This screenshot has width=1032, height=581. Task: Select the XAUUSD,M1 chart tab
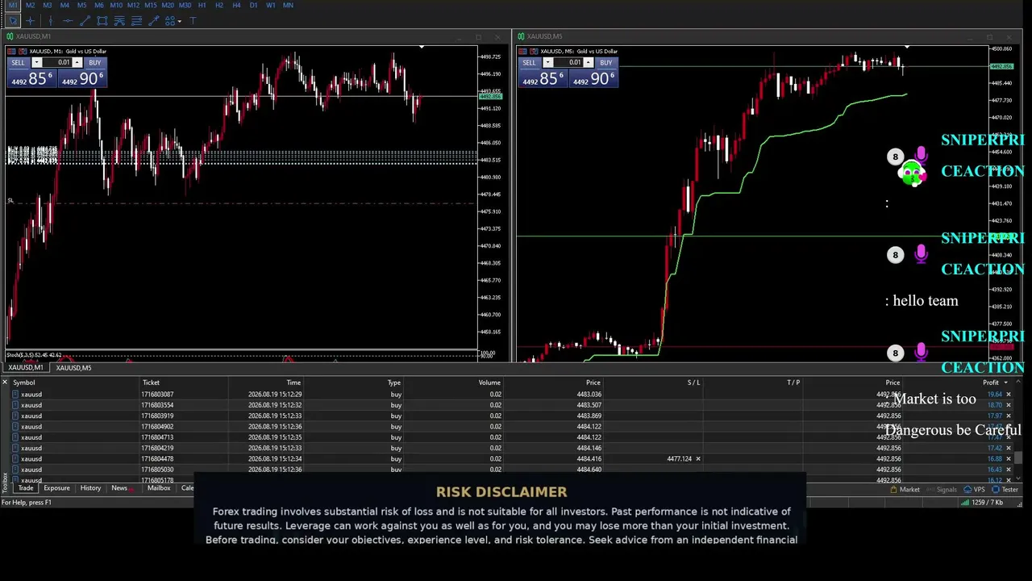coord(26,368)
